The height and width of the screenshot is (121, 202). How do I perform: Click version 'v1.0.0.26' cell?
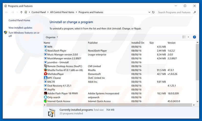point(172,74)
